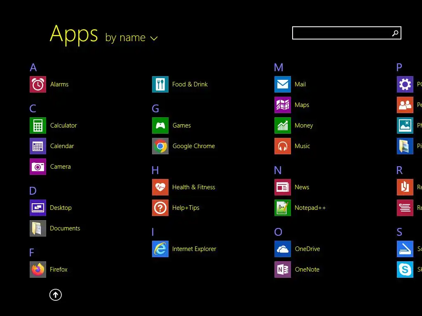Image resolution: width=422 pixels, height=316 pixels.
Task: Click the 'Money' label text
Action: [x=304, y=125]
